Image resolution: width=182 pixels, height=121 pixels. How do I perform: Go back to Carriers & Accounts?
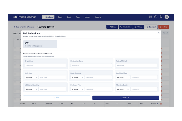click(x=24, y=27)
